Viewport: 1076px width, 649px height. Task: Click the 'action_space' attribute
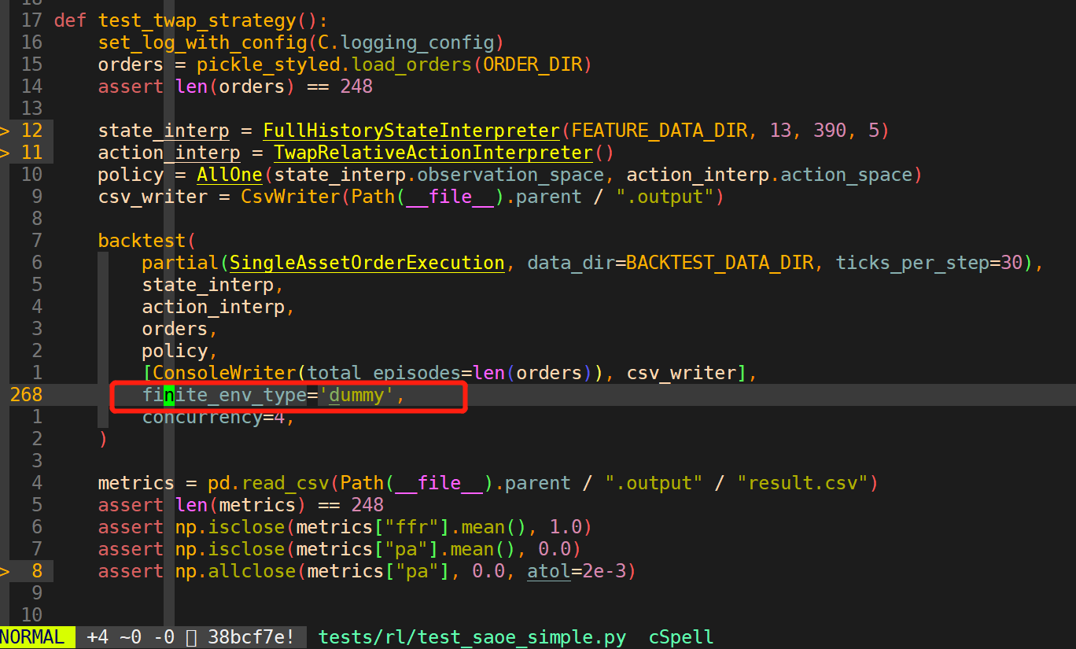846,174
